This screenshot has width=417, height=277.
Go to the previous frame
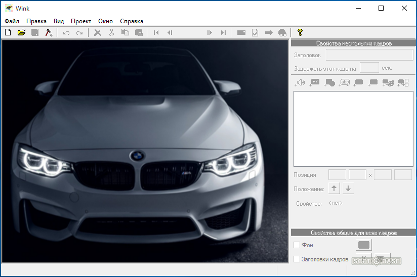click(170, 33)
